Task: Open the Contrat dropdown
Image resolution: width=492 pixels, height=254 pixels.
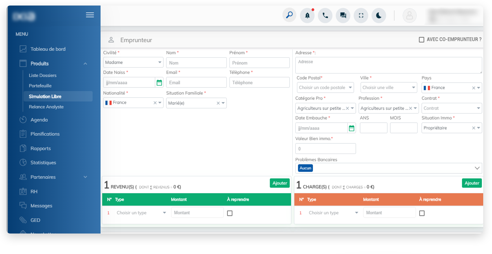Action: (452, 108)
